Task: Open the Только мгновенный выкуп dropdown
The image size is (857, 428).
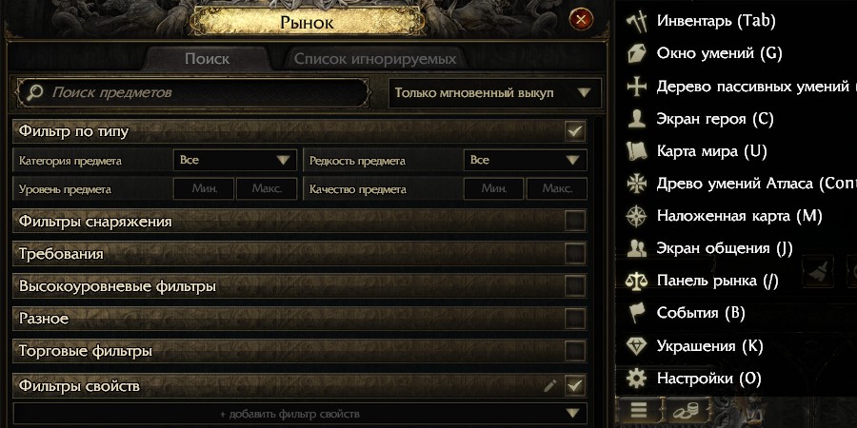Action: point(495,93)
